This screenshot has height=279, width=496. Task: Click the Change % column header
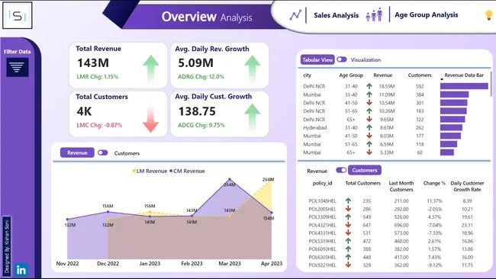[434, 183]
